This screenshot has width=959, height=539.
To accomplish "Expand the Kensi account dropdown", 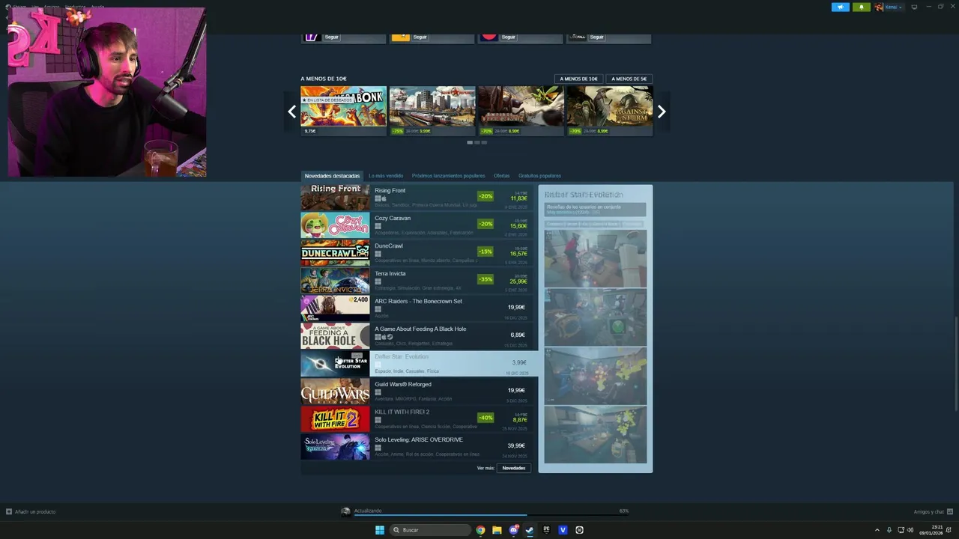I will click(889, 7).
